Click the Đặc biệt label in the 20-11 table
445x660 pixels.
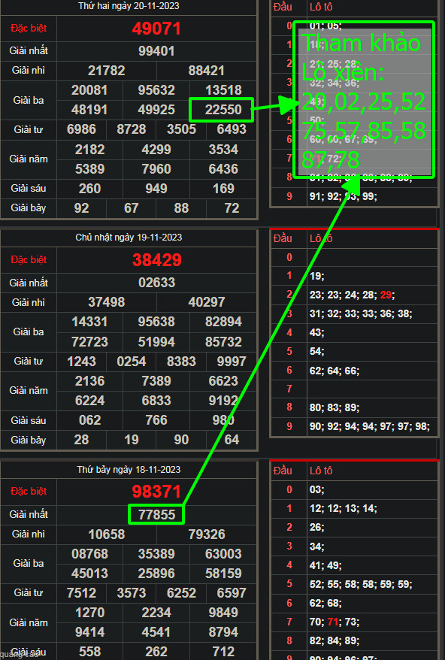tap(29, 29)
